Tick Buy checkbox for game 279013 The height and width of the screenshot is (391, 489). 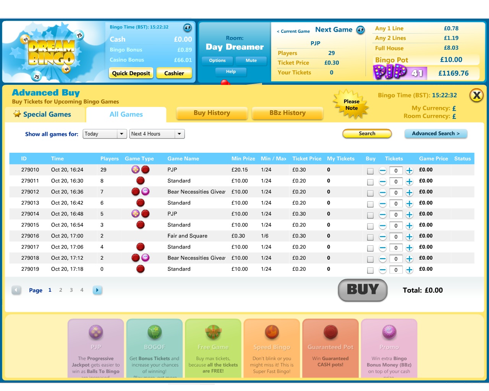(370, 205)
